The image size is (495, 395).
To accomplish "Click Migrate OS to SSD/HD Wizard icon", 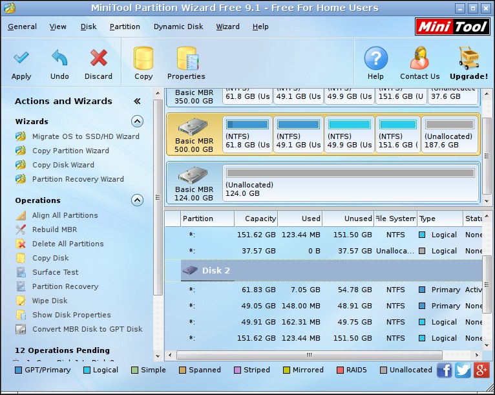I will pos(21,136).
